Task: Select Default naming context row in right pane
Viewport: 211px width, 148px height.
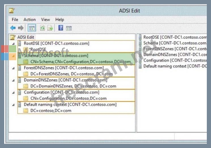Action: [173, 66]
